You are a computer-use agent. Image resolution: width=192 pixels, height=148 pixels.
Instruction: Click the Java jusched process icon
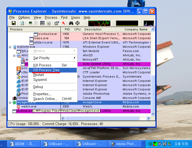18,68
